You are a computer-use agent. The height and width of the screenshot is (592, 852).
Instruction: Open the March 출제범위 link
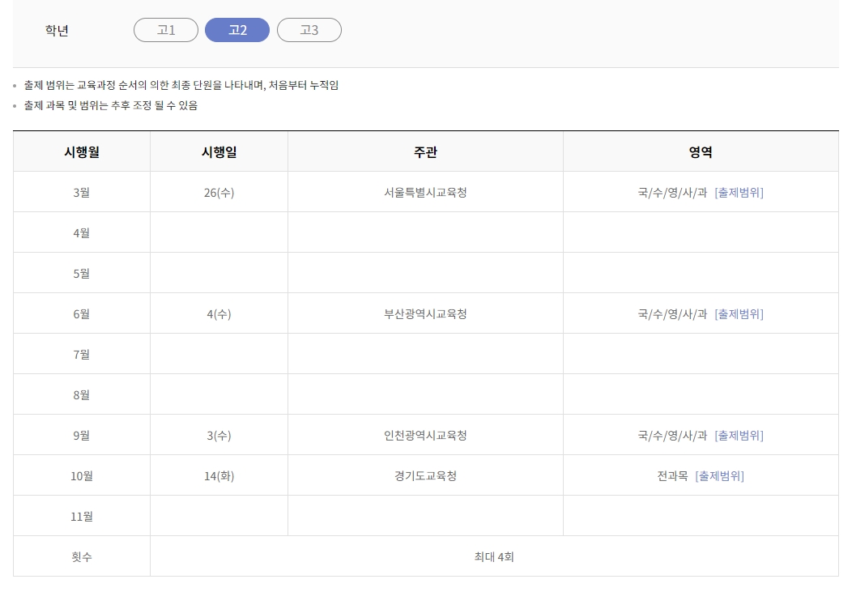pyautogui.click(x=738, y=192)
